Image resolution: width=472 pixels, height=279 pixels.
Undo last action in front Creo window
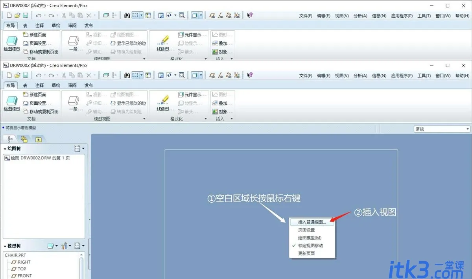tap(38, 75)
